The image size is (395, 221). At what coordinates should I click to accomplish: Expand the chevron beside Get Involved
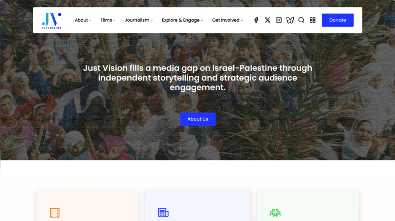tap(242, 21)
